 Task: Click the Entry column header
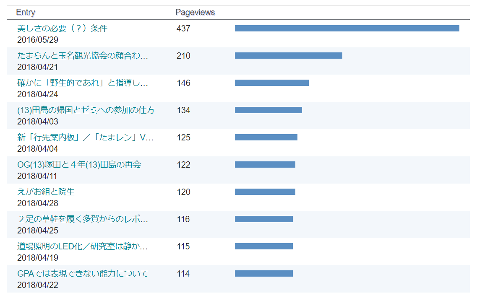26,12
